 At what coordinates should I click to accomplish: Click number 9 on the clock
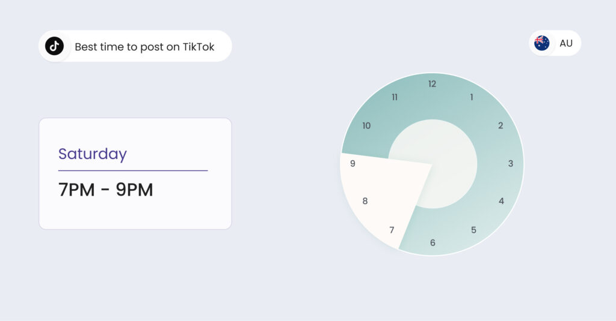(x=353, y=163)
